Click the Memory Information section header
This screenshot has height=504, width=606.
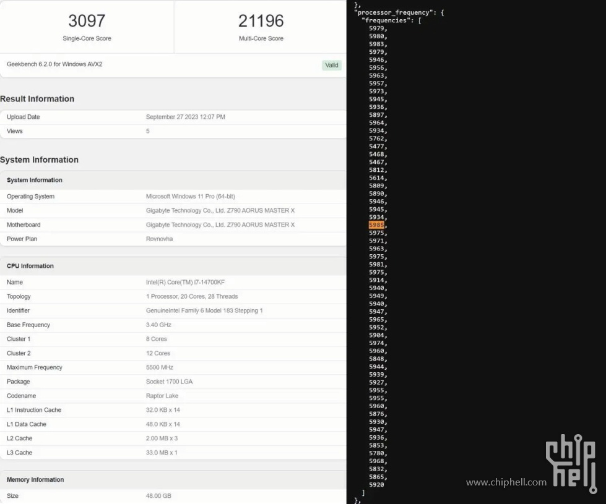point(35,480)
